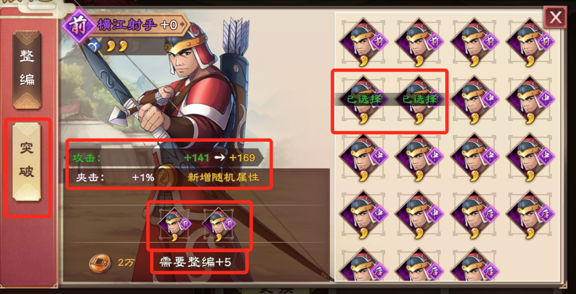Screen dimensions: 576x294
Task: Open the 突破 tab
Action: click(27, 162)
